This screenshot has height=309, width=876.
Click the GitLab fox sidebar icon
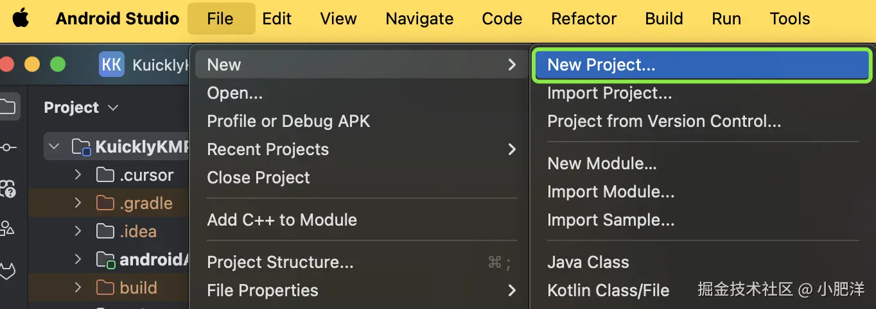(x=8, y=271)
